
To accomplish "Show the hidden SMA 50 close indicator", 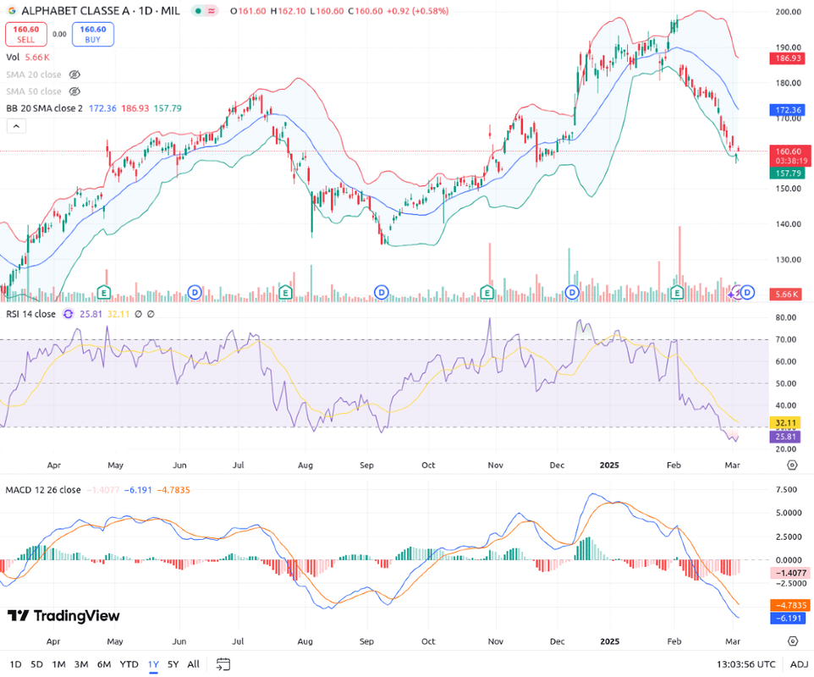I will pyautogui.click(x=74, y=91).
